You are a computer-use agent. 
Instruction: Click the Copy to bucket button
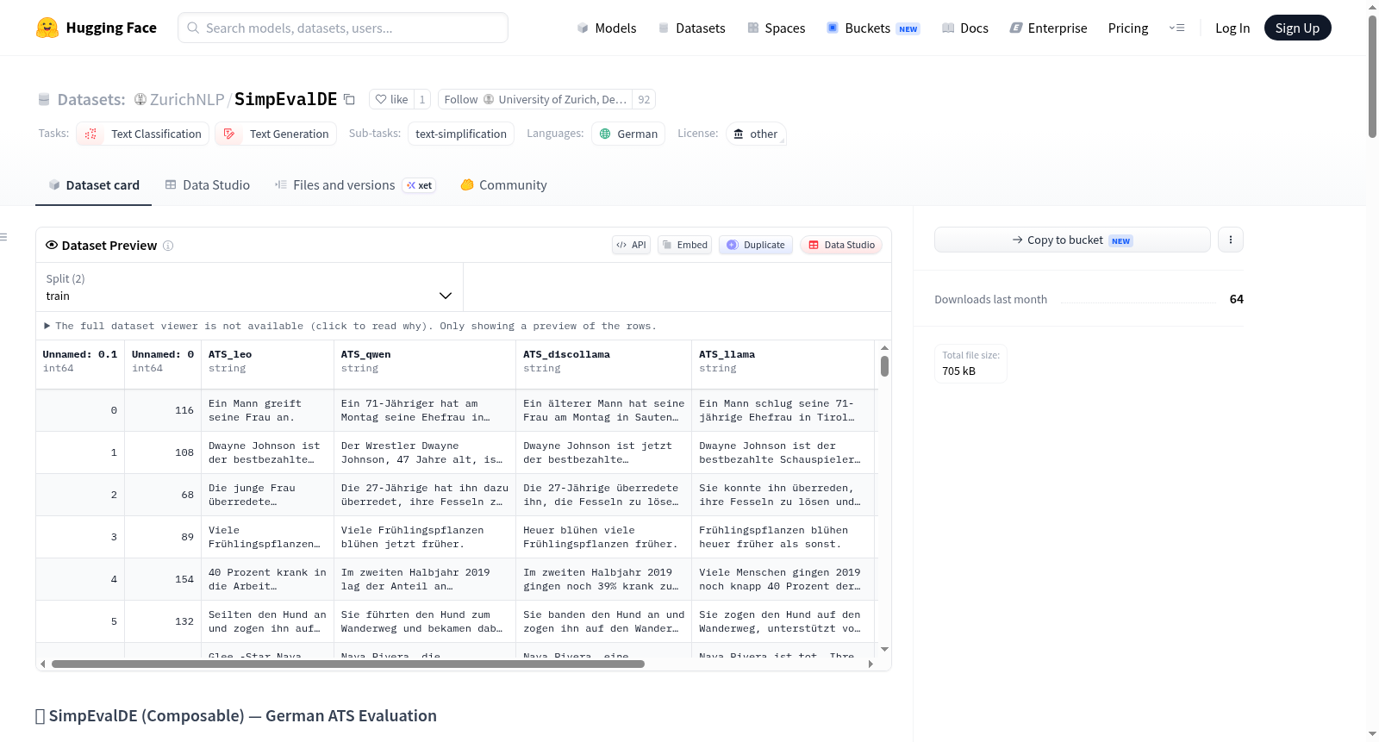(1072, 240)
